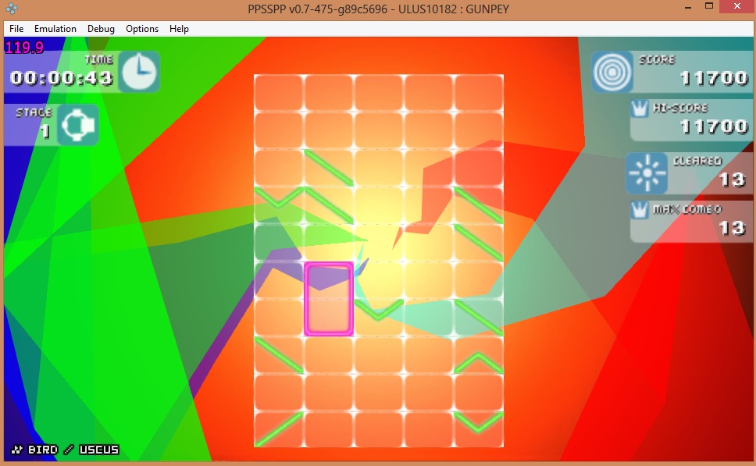Image resolution: width=756 pixels, height=466 pixels.
Task: Open the Debug menu
Action: tap(101, 29)
